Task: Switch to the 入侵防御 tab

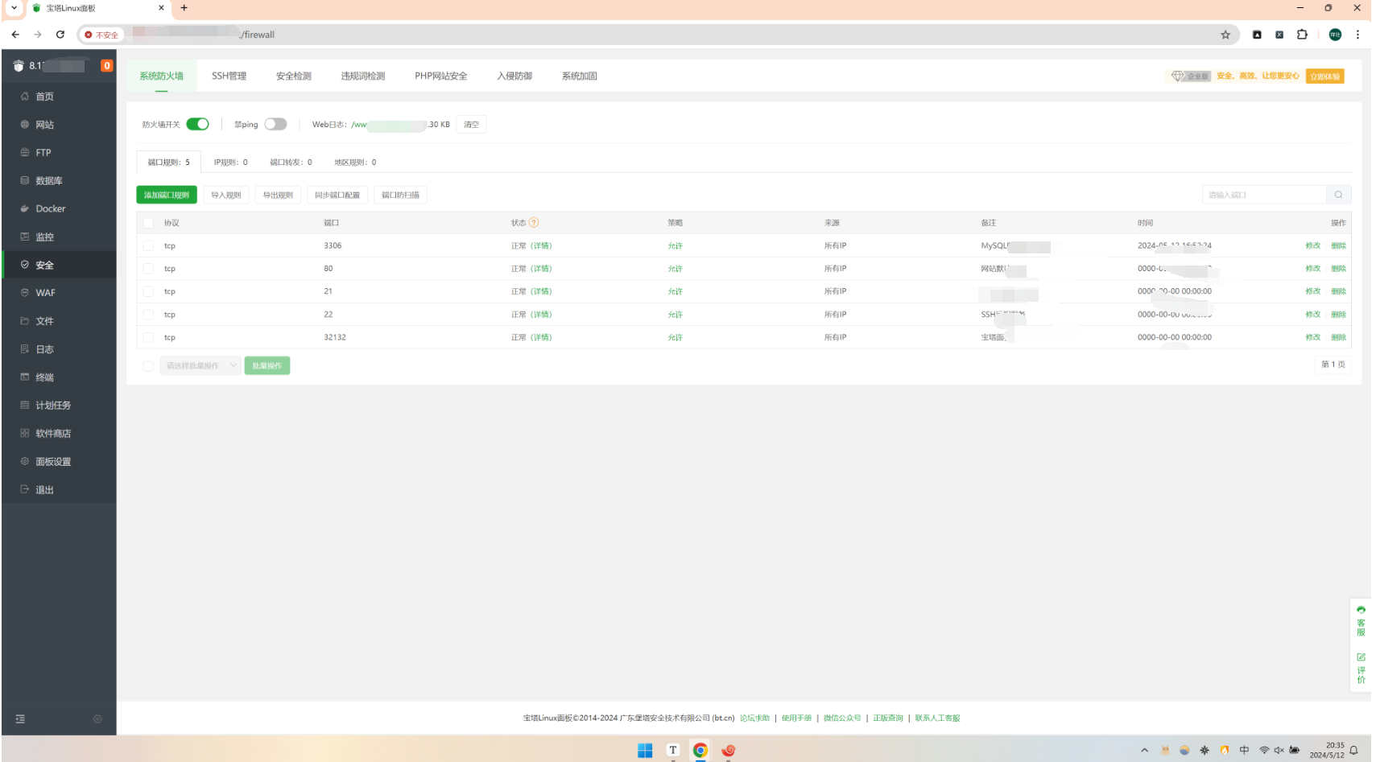Action: [x=514, y=76]
